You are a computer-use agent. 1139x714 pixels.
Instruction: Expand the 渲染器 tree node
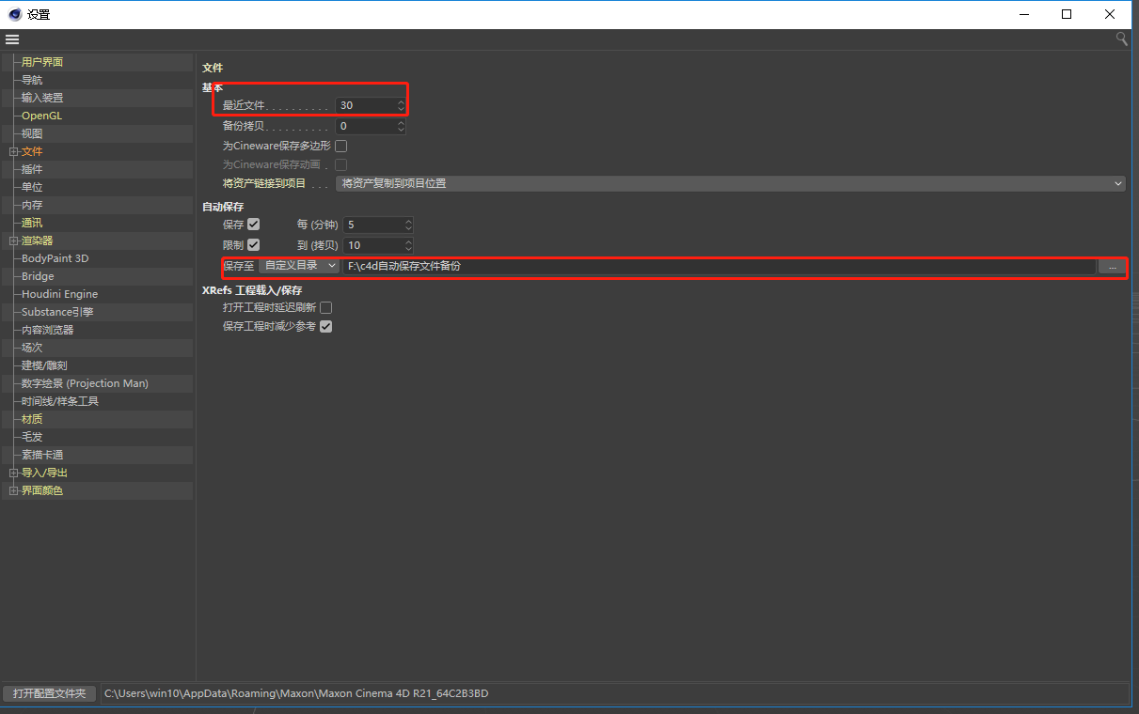(13, 241)
